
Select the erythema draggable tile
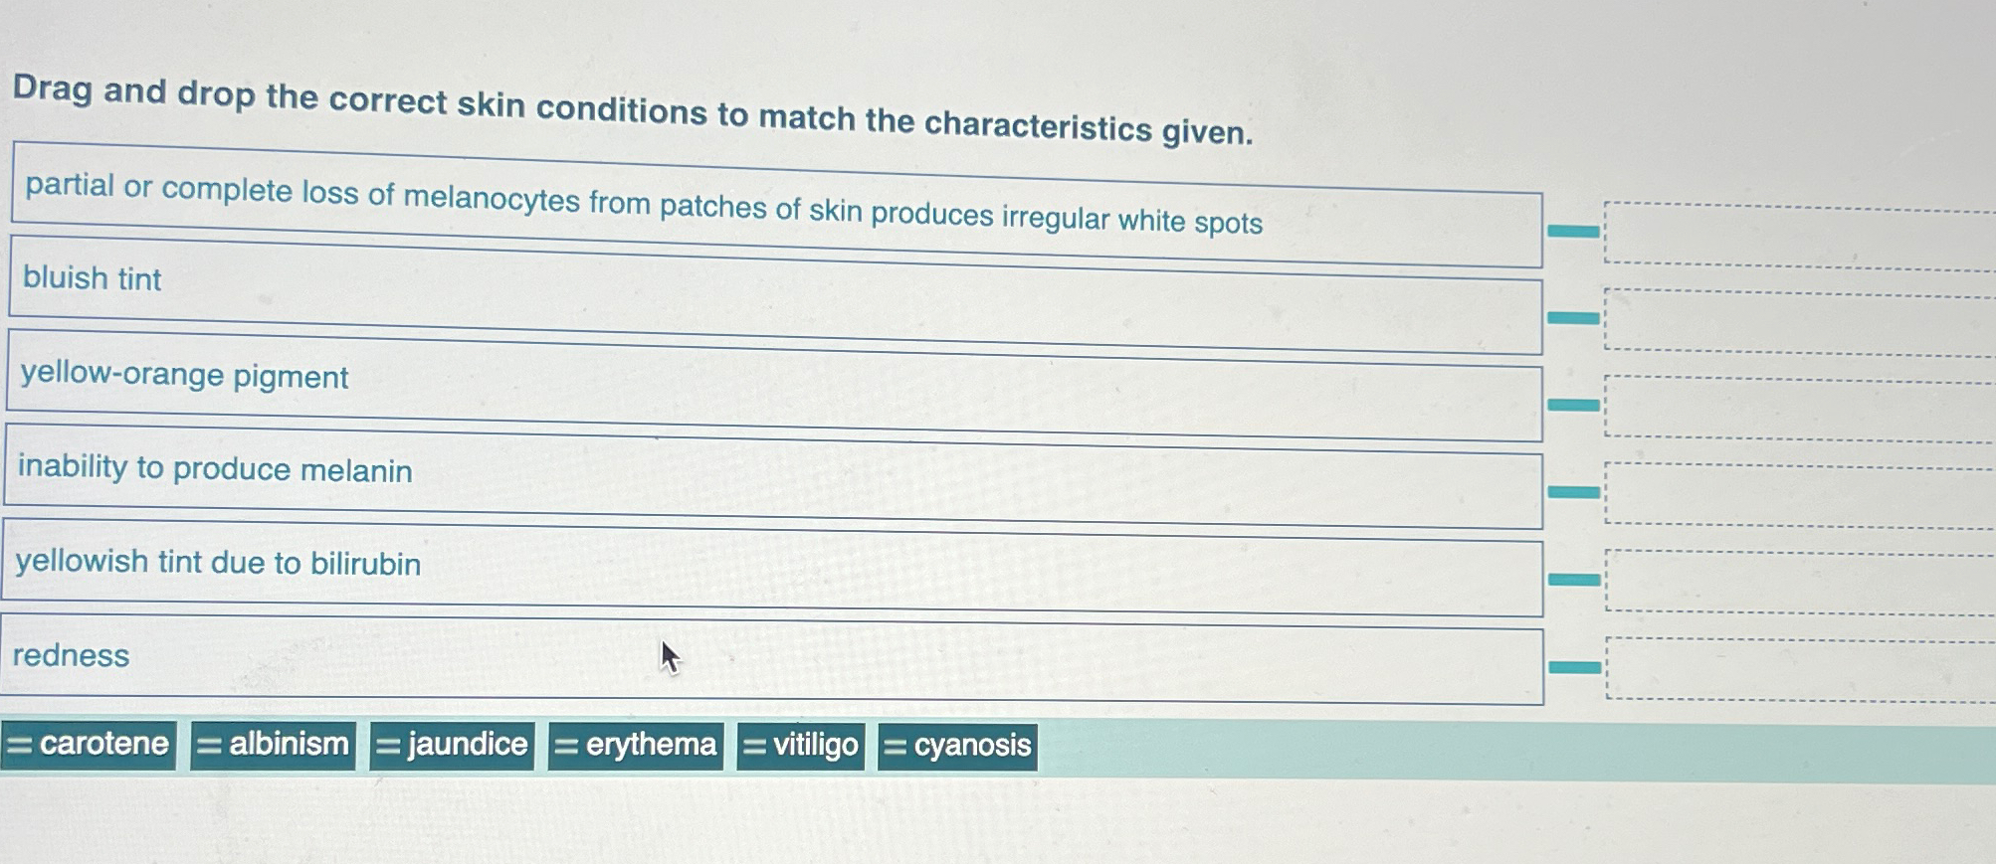coord(637,746)
